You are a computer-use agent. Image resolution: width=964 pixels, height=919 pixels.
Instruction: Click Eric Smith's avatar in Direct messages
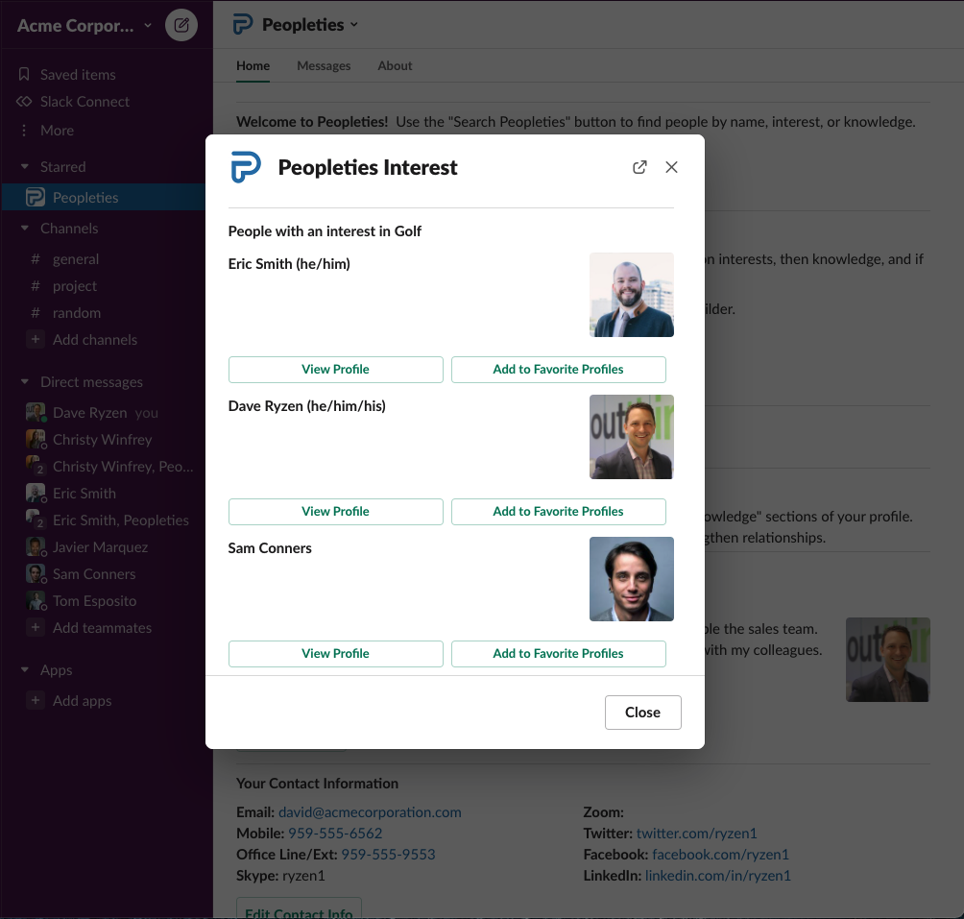click(36, 493)
